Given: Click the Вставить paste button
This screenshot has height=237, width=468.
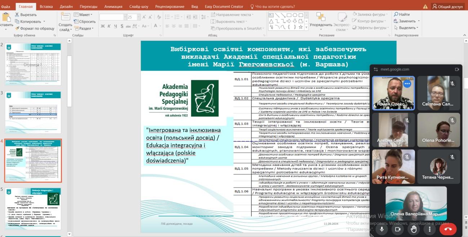Looking at the screenshot, I should click(6, 21).
